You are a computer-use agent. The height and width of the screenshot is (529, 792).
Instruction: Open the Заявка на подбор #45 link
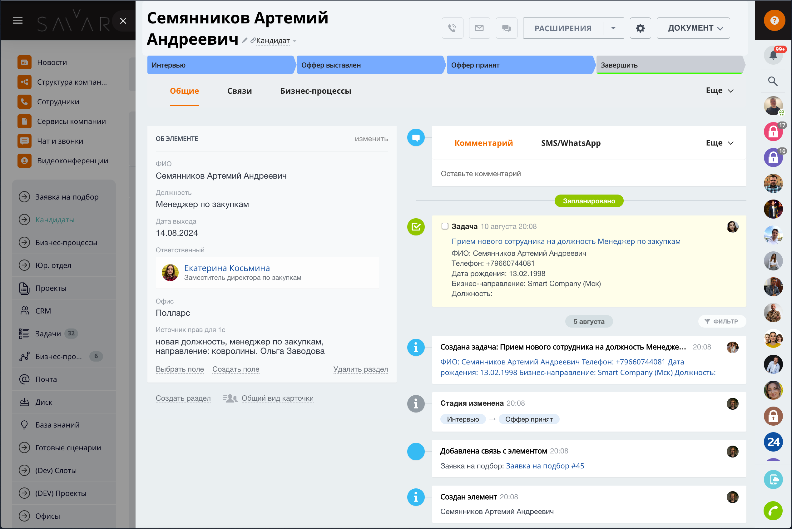(x=545, y=466)
